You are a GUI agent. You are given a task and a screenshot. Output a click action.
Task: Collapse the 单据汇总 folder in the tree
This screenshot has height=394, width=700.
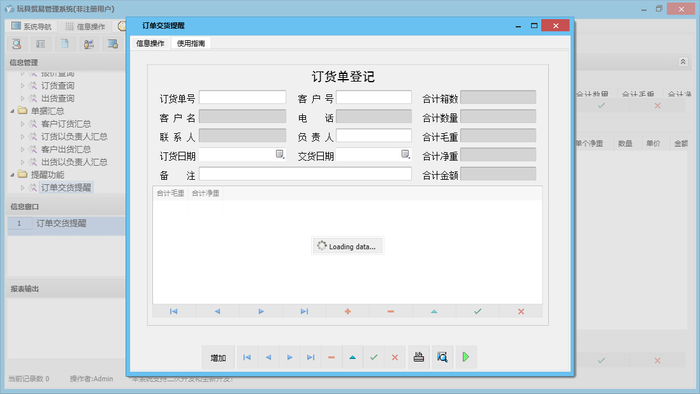[x=13, y=111]
